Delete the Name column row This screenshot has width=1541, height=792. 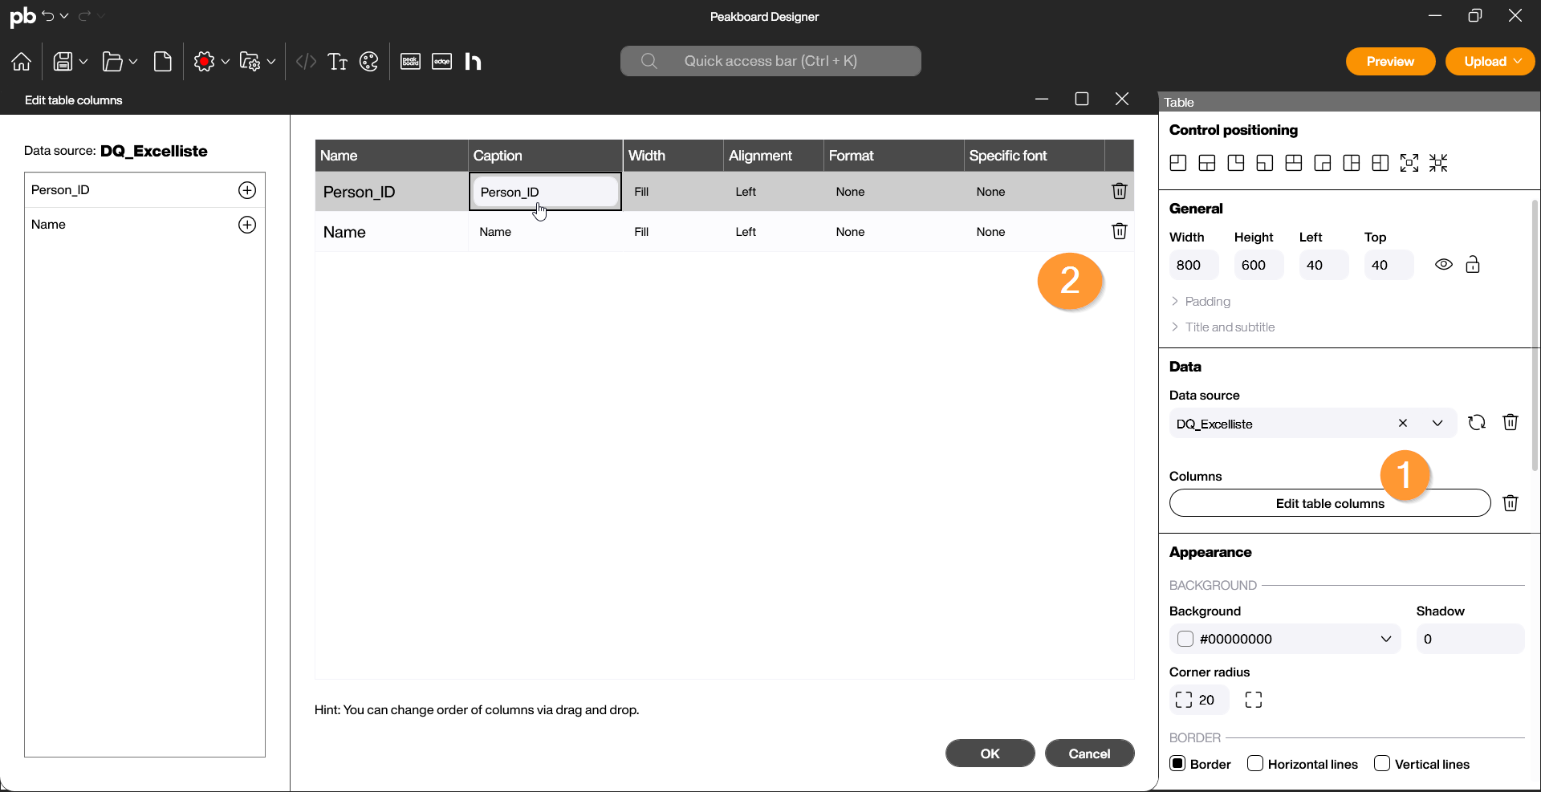[1119, 232]
